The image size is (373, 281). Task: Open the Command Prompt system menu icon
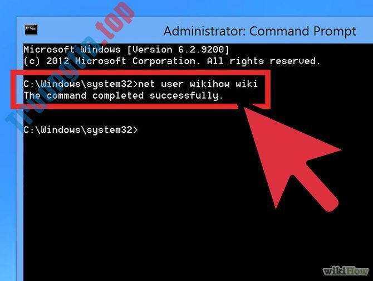[31, 30]
